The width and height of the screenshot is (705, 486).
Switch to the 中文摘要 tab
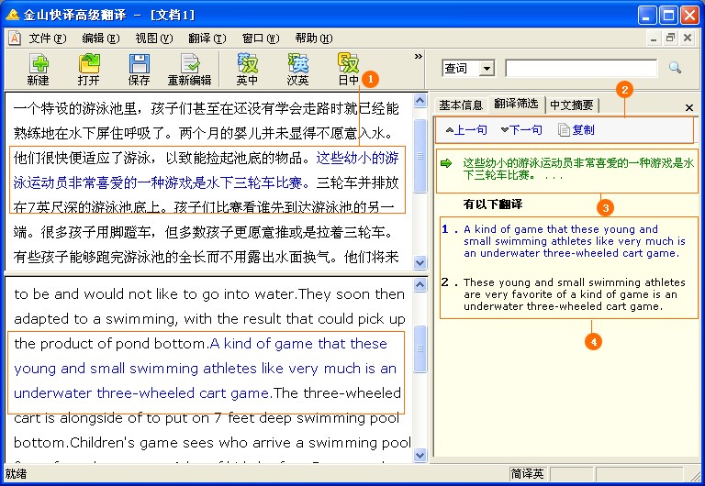tap(571, 105)
